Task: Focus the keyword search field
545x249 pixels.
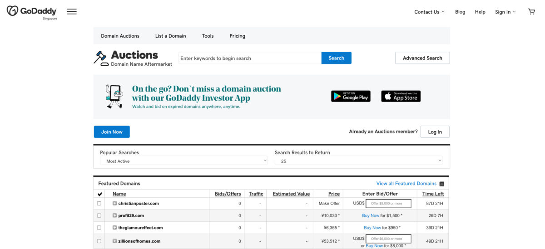Action: pyautogui.click(x=250, y=58)
